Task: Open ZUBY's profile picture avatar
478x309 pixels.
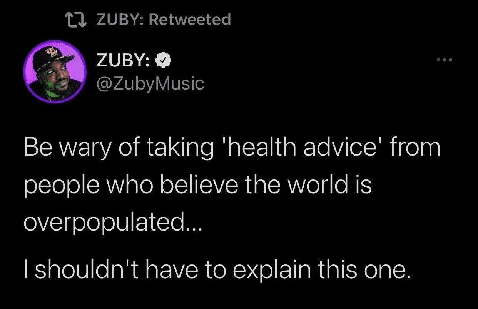Action: click(x=55, y=71)
